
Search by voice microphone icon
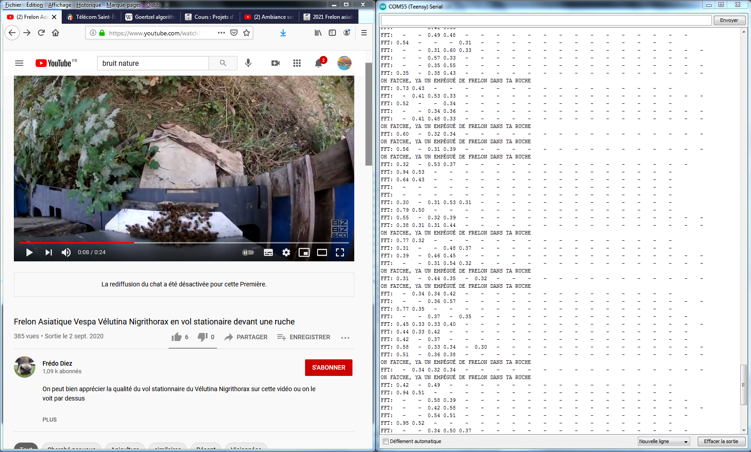248,63
